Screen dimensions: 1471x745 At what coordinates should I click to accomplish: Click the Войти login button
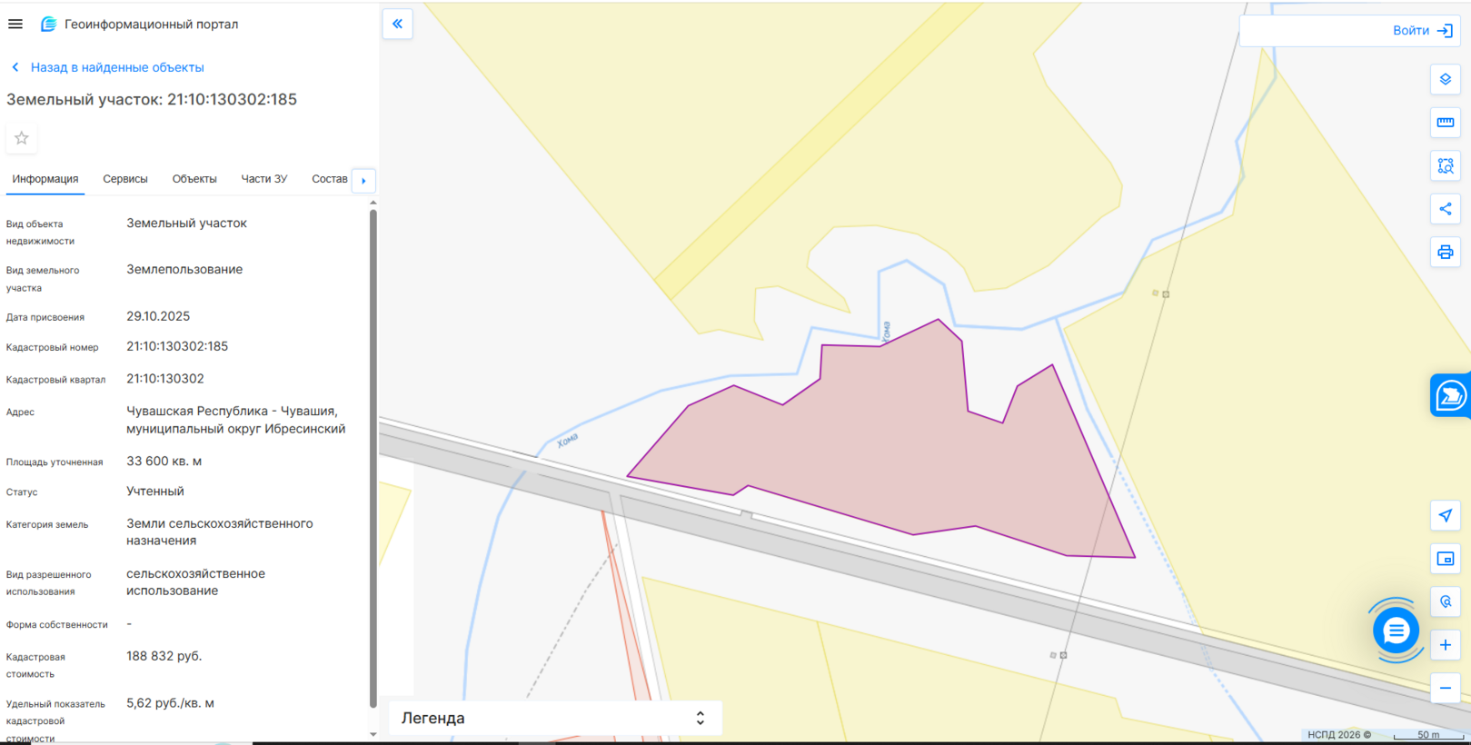coord(1421,31)
